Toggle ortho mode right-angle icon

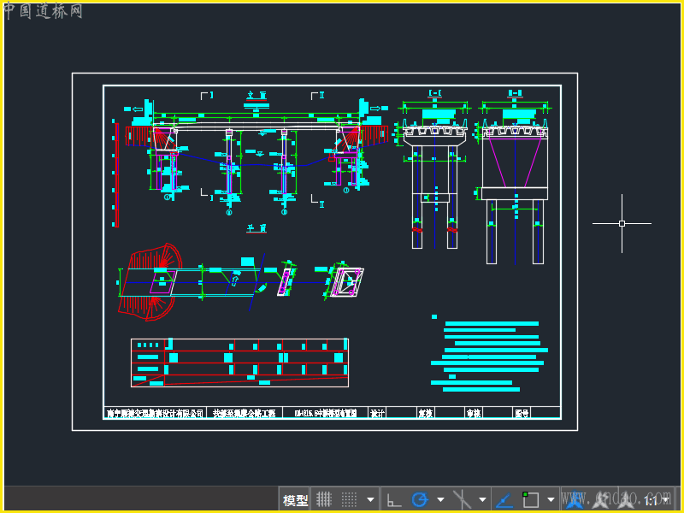394,499
